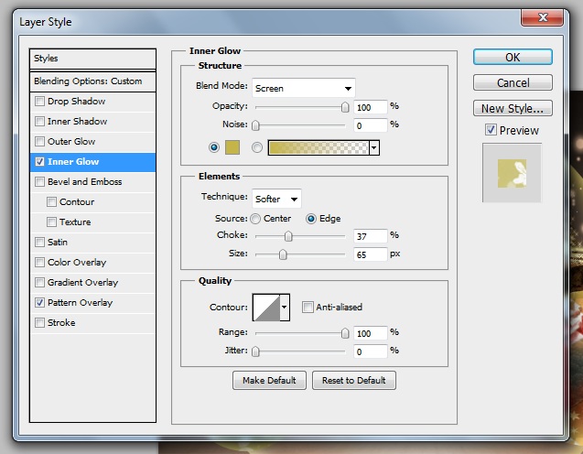Click the glow color swatch
Image resolution: width=583 pixels, height=454 pixels.
pos(232,147)
